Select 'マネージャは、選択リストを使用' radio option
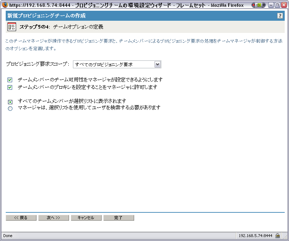Viewport: 289px width, 241px height. pos(10,109)
